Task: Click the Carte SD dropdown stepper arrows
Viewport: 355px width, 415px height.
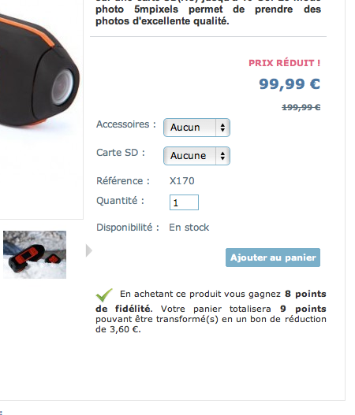Action: coord(222,156)
